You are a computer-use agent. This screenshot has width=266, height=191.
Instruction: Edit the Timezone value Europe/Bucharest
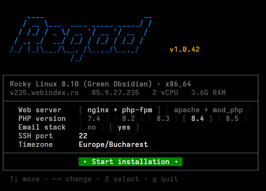113,144
